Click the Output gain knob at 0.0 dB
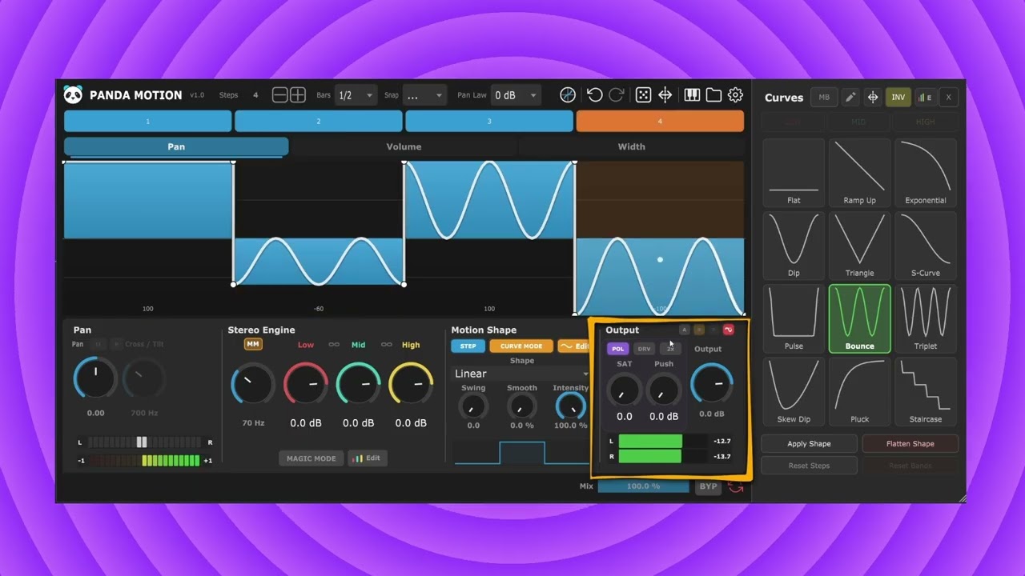 point(712,383)
